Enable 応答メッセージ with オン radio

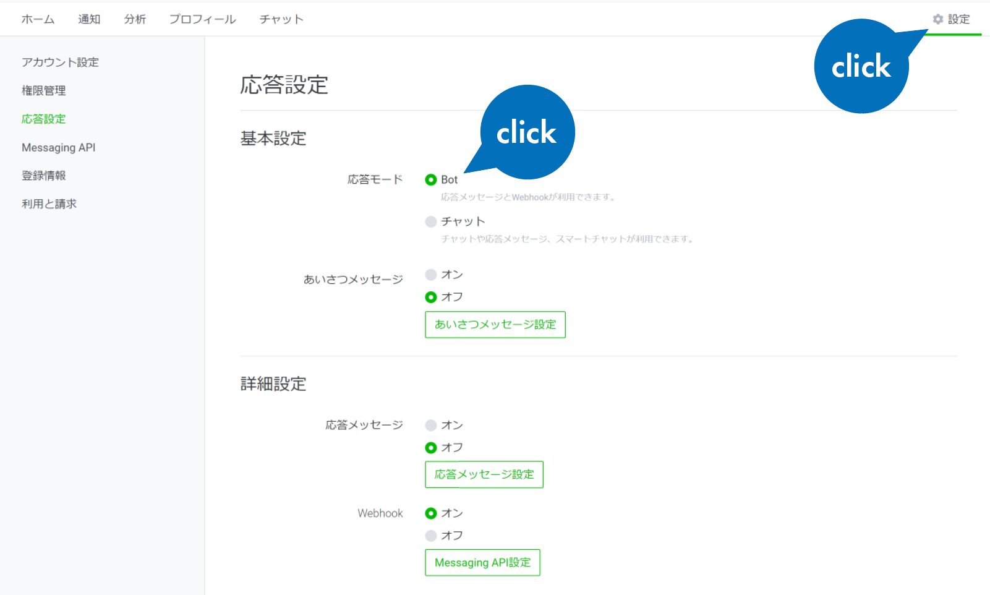click(x=431, y=426)
